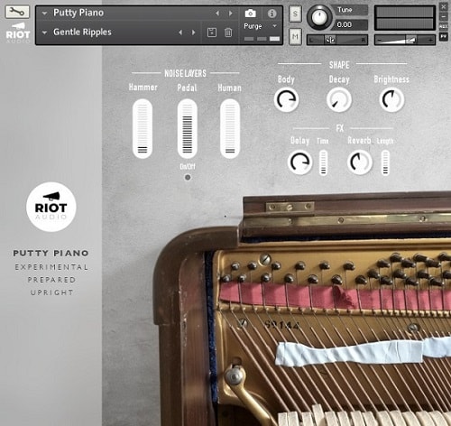Screen dimensions: 451x426
Task: Open the wrench instrument edit mode
Action: click(17, 12)
